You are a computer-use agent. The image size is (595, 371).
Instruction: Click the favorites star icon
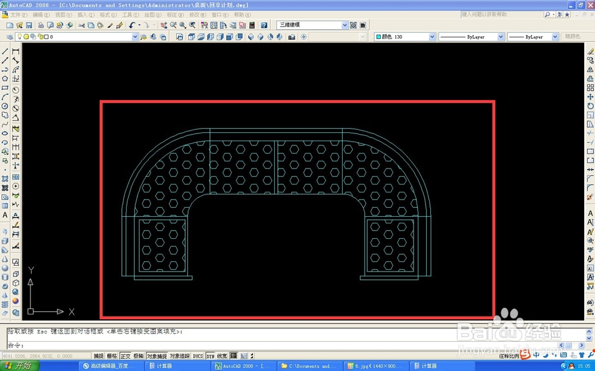(567, 14)
